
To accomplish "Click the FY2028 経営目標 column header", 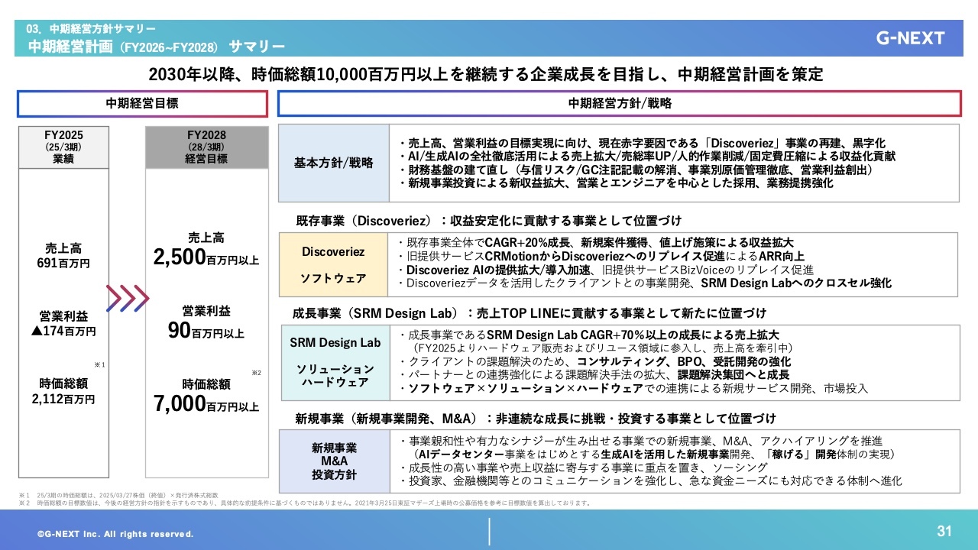I will (x=206, y=147).
